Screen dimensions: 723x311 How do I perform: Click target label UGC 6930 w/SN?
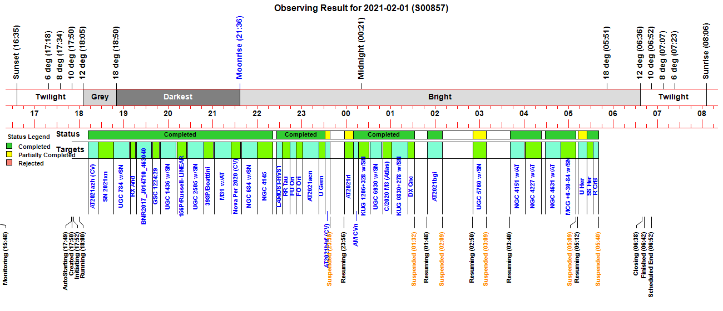point(376,187)
